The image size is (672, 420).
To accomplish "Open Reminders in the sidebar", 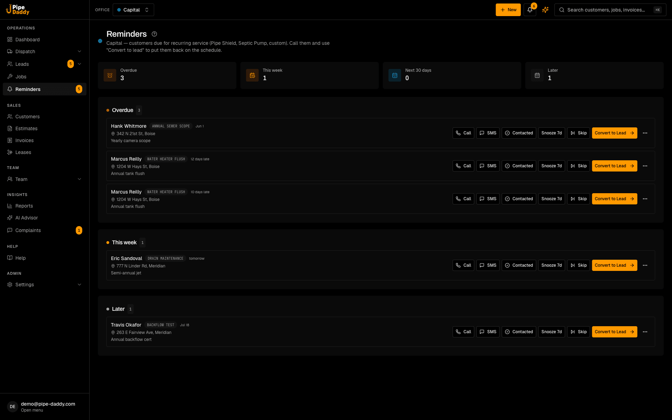I will click(44, 89).
